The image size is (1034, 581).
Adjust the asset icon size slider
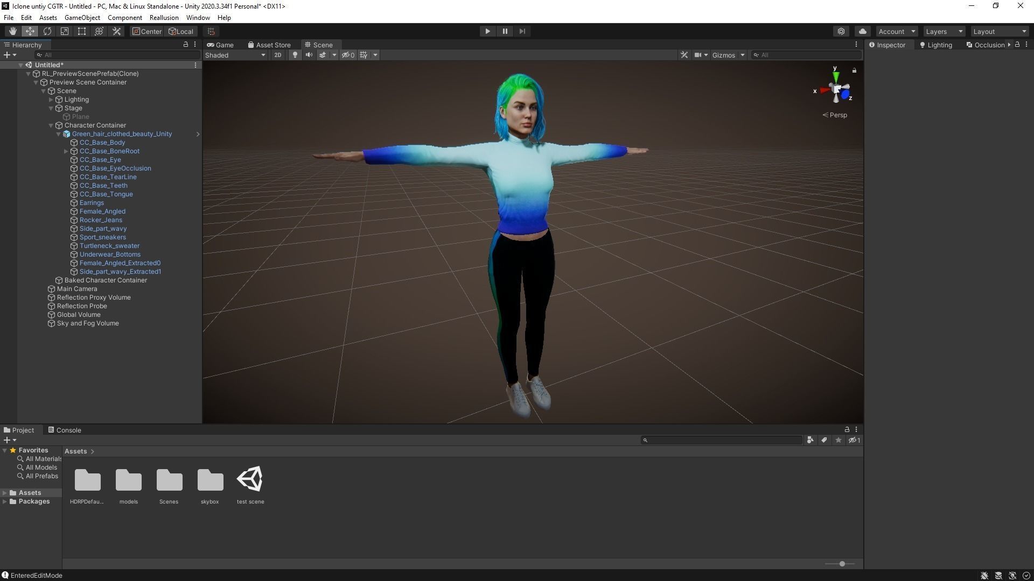(842, 564)
